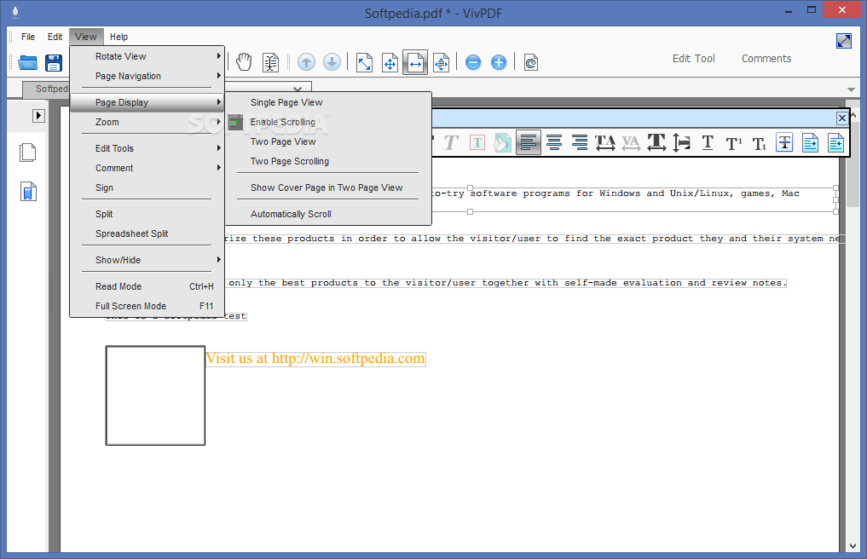Screen dimensions: 867x559
Task: Align text right
Action: [580, 142]
